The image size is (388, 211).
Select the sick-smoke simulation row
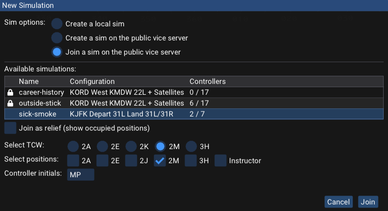coord(108,114)
